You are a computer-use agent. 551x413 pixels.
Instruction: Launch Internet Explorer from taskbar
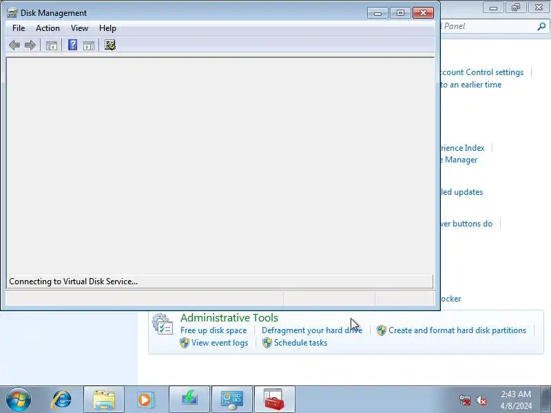[61, 400]
